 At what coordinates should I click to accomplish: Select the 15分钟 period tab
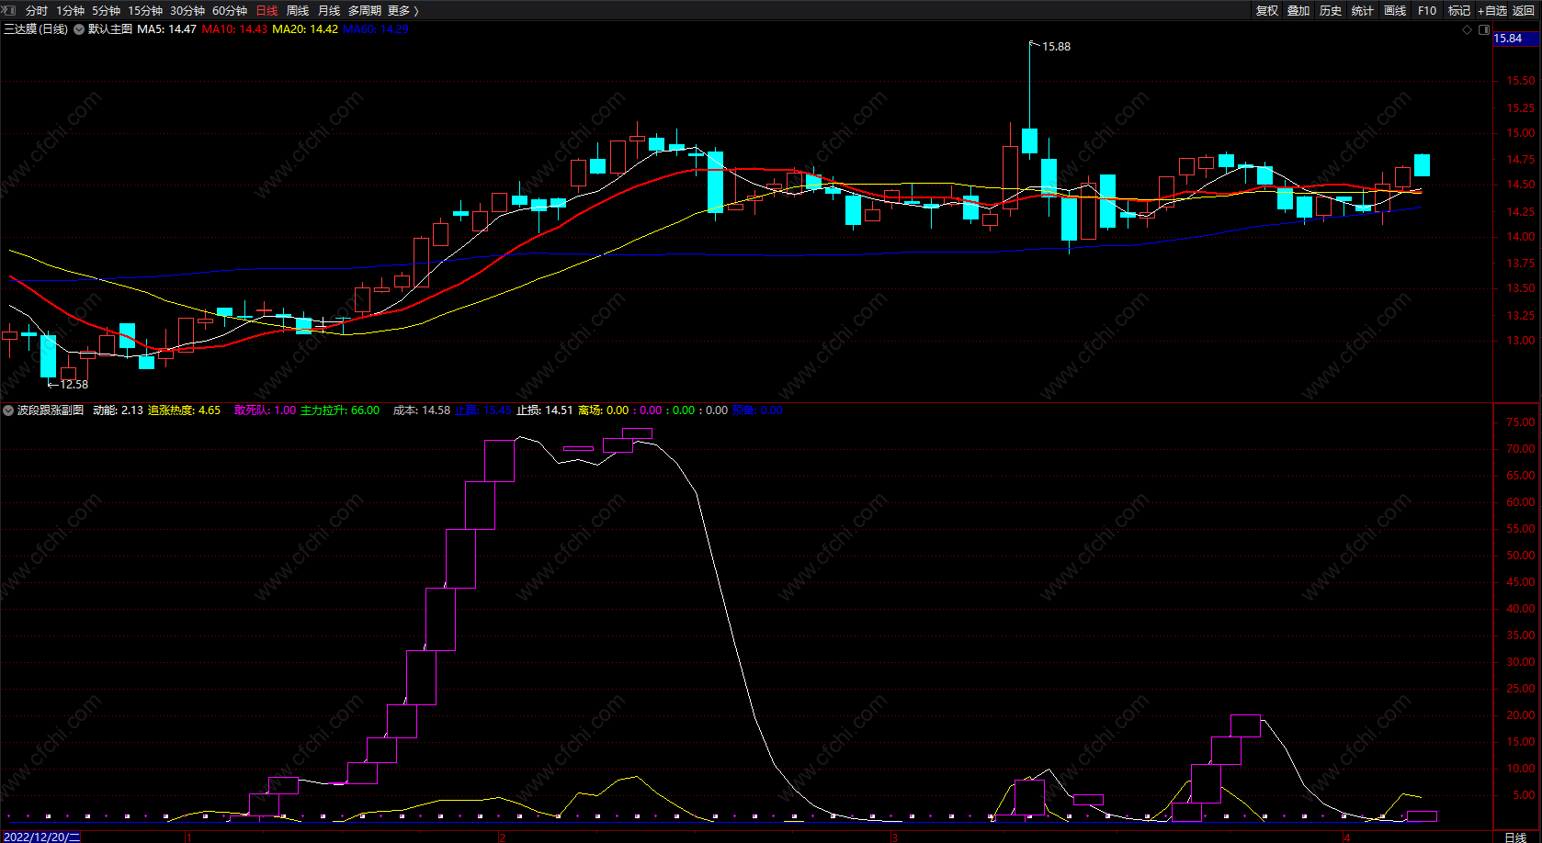[x=145, y=11]
